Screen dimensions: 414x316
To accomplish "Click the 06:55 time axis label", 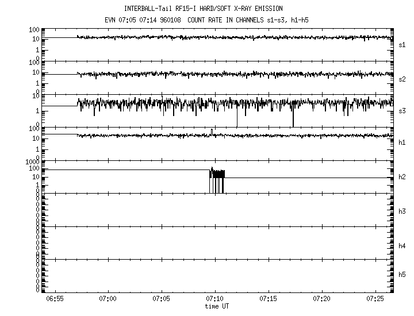I will pos(54,299).
